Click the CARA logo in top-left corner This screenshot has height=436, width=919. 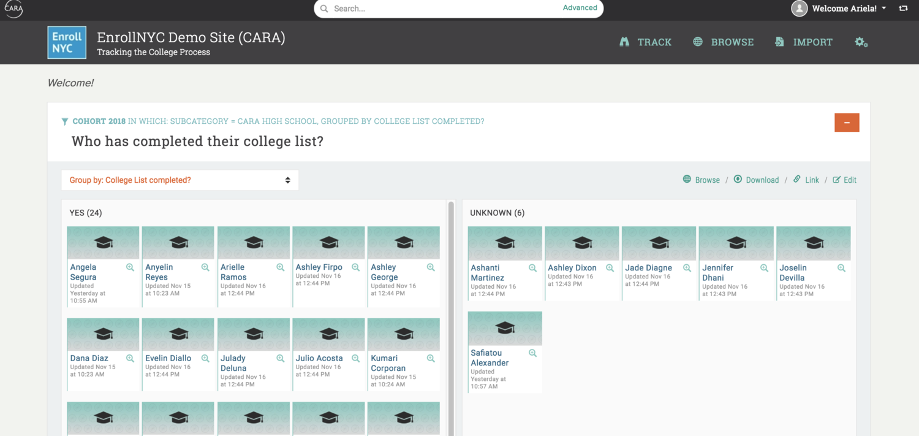[x=13, y=9]
